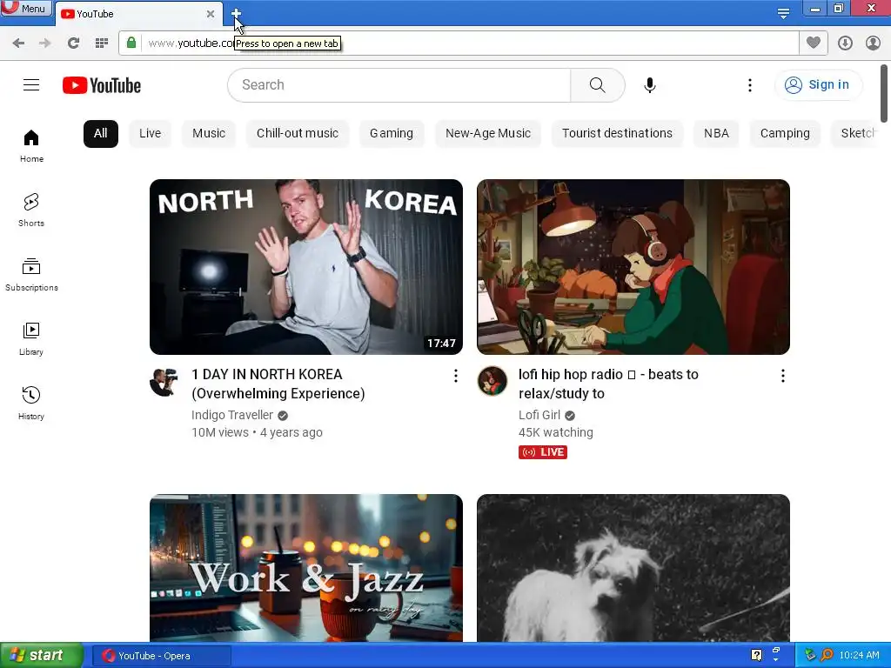Open YouTube settings three-dot menu

tap(749, 85)
